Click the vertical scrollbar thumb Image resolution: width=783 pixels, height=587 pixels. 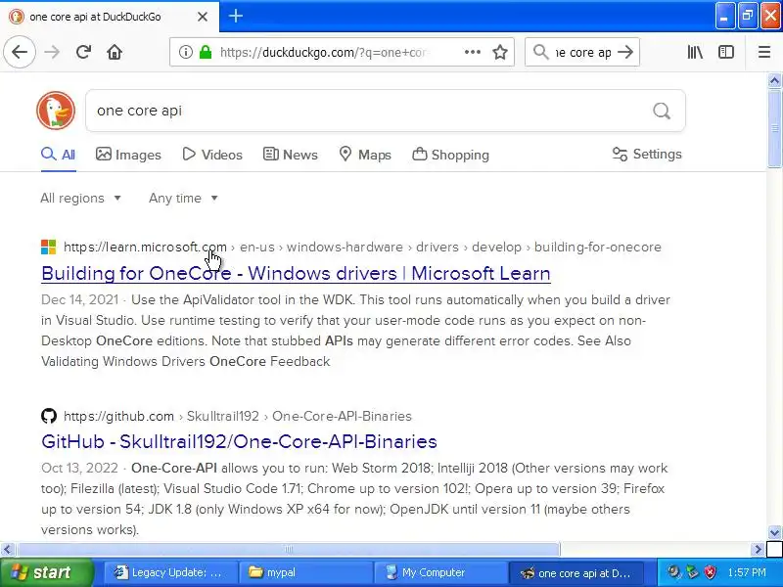[x=774, y=129]
